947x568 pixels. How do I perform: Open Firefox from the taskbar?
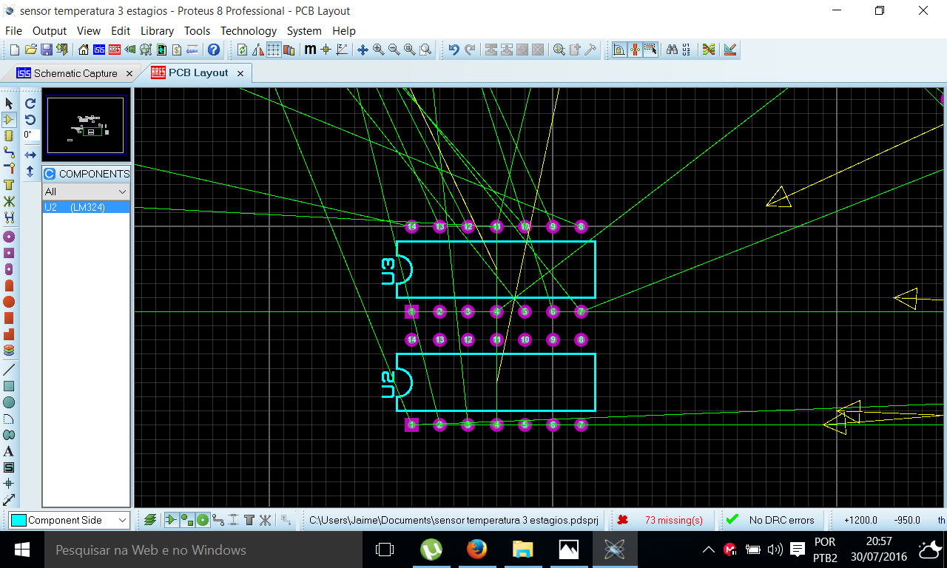coord(477,550)
